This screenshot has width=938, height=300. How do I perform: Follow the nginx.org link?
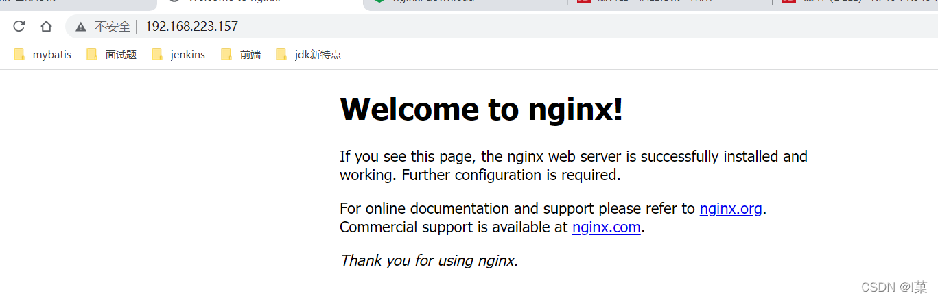pyautogui.click(x=731, y=209)
